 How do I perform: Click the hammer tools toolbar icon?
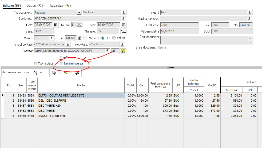pyautogui.click(x=66, y=73)
